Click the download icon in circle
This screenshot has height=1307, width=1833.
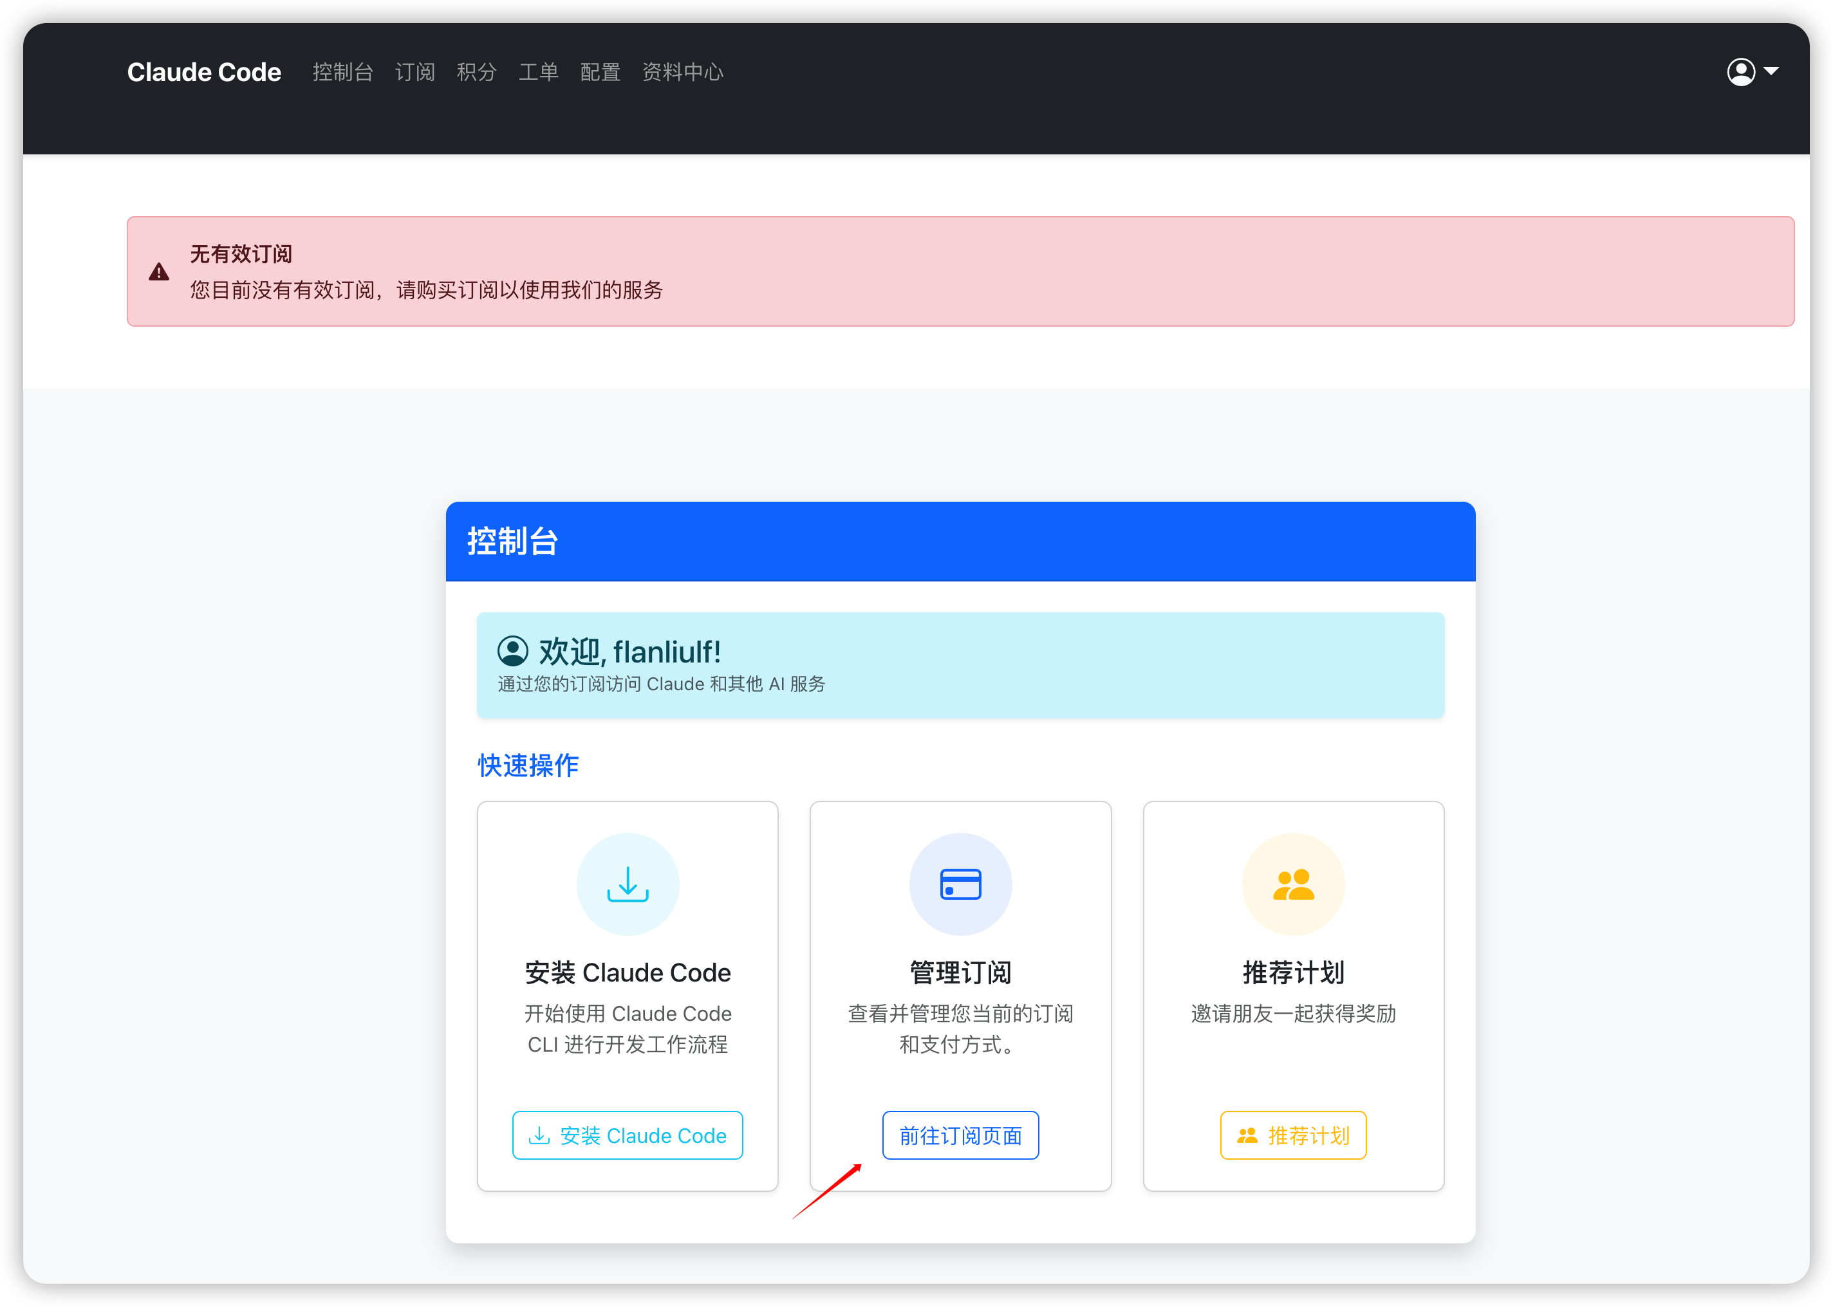click(628, 884)
